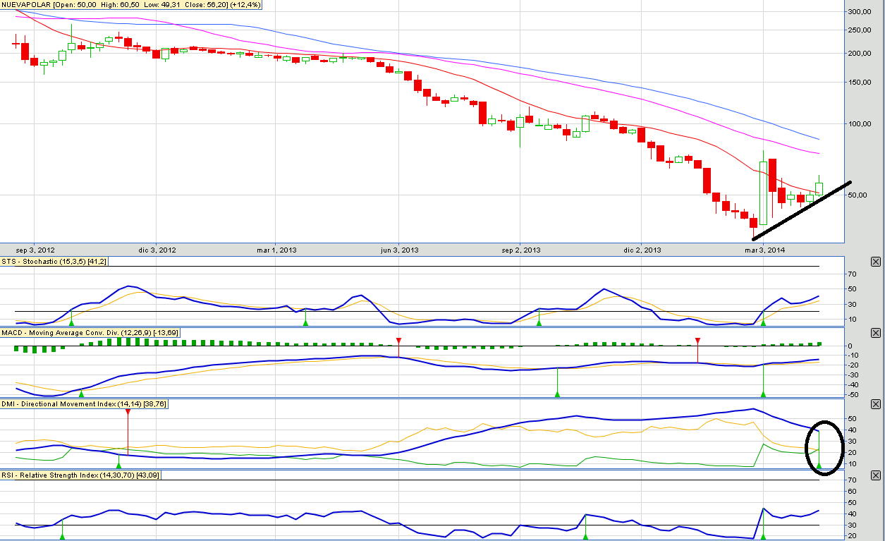The width and height of the screenshot is (885, 541).
Task: Select MACD red sell marker near dic 2013
Action: click(x=697, y=341)
